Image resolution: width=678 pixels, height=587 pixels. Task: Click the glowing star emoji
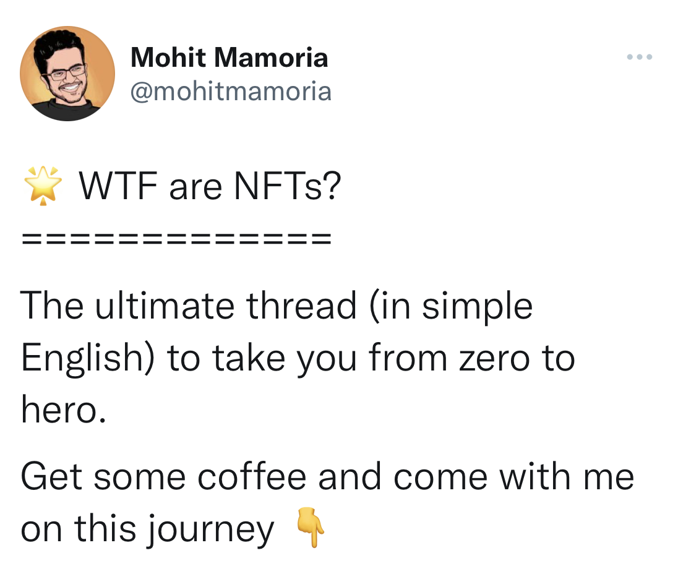click(x=43, y=186)
